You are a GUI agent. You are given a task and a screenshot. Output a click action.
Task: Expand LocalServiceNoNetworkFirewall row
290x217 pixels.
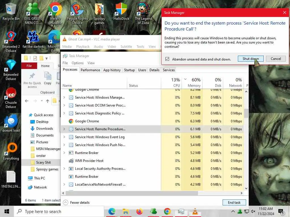tap(64, 184)
